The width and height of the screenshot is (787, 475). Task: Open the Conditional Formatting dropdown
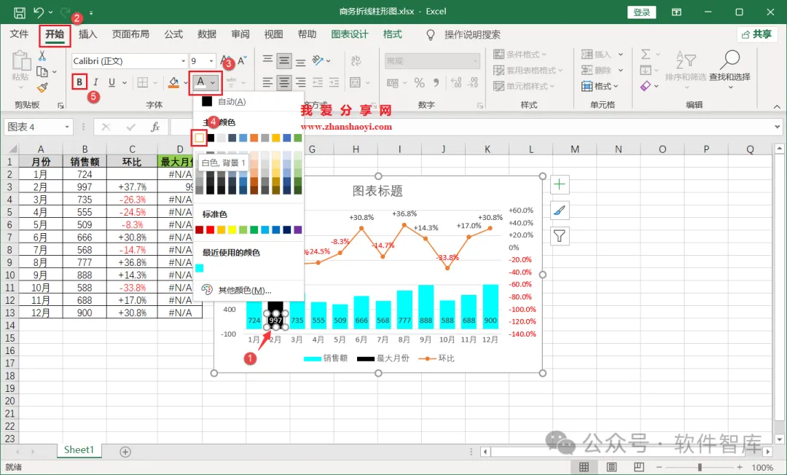pyautogui.click(x=520, y=54)
